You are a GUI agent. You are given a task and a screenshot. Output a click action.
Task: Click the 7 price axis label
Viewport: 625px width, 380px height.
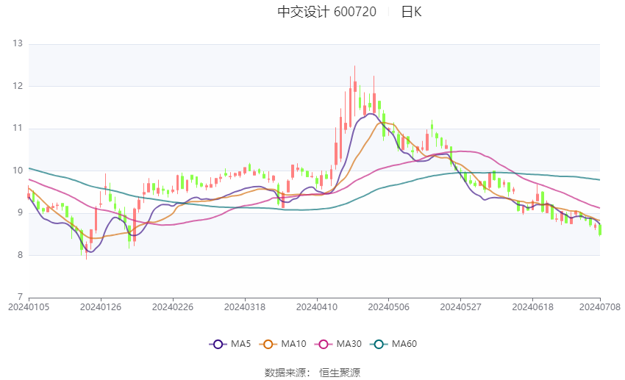[20, 297]
